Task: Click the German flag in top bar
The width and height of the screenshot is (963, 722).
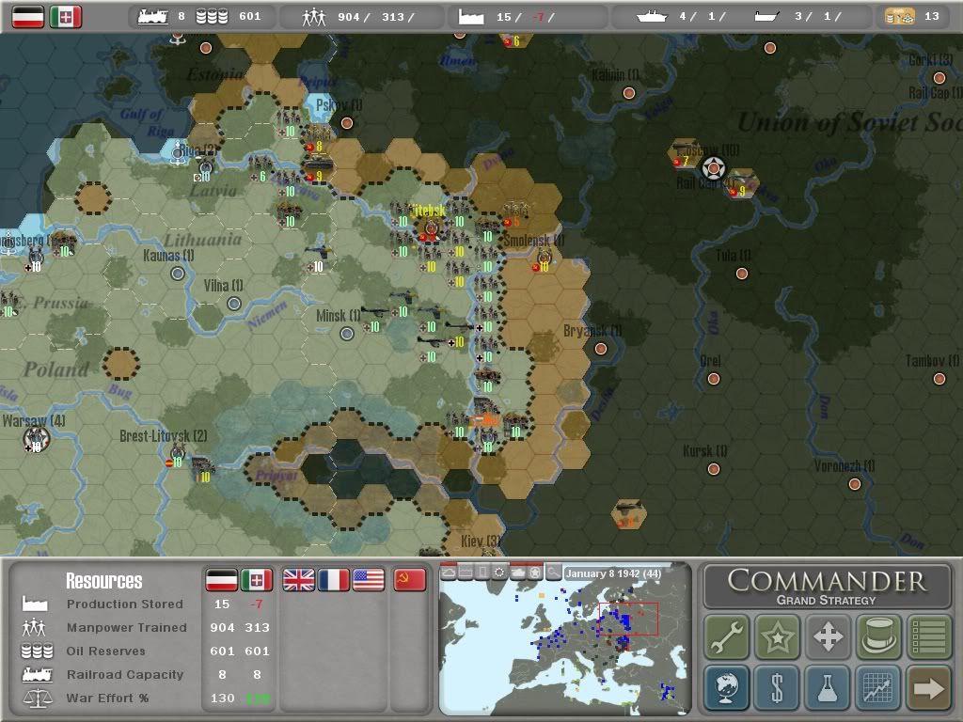Action: pos(27,17)
